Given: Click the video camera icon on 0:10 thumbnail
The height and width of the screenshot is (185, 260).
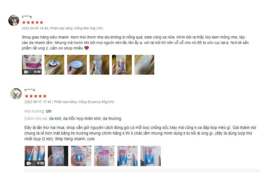Looking at the screenshot, I should tap(29, 164).
